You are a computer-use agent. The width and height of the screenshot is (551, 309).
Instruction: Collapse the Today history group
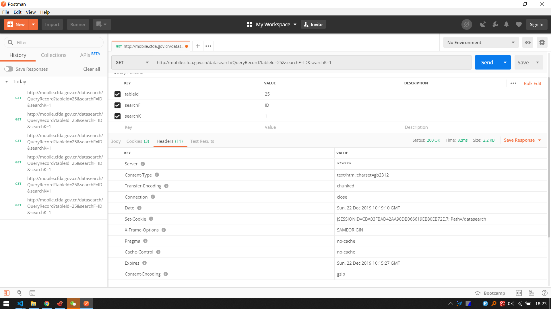[x=7, y=82]
